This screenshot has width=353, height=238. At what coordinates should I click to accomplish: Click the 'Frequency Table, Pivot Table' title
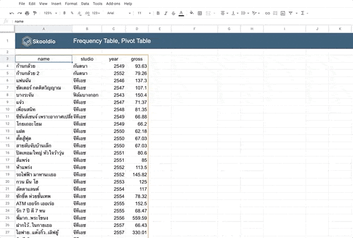pos(112,41)
